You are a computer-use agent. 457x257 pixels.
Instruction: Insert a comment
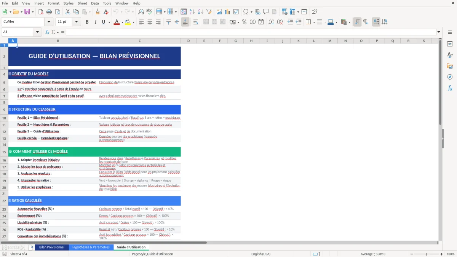pos(265,11)
